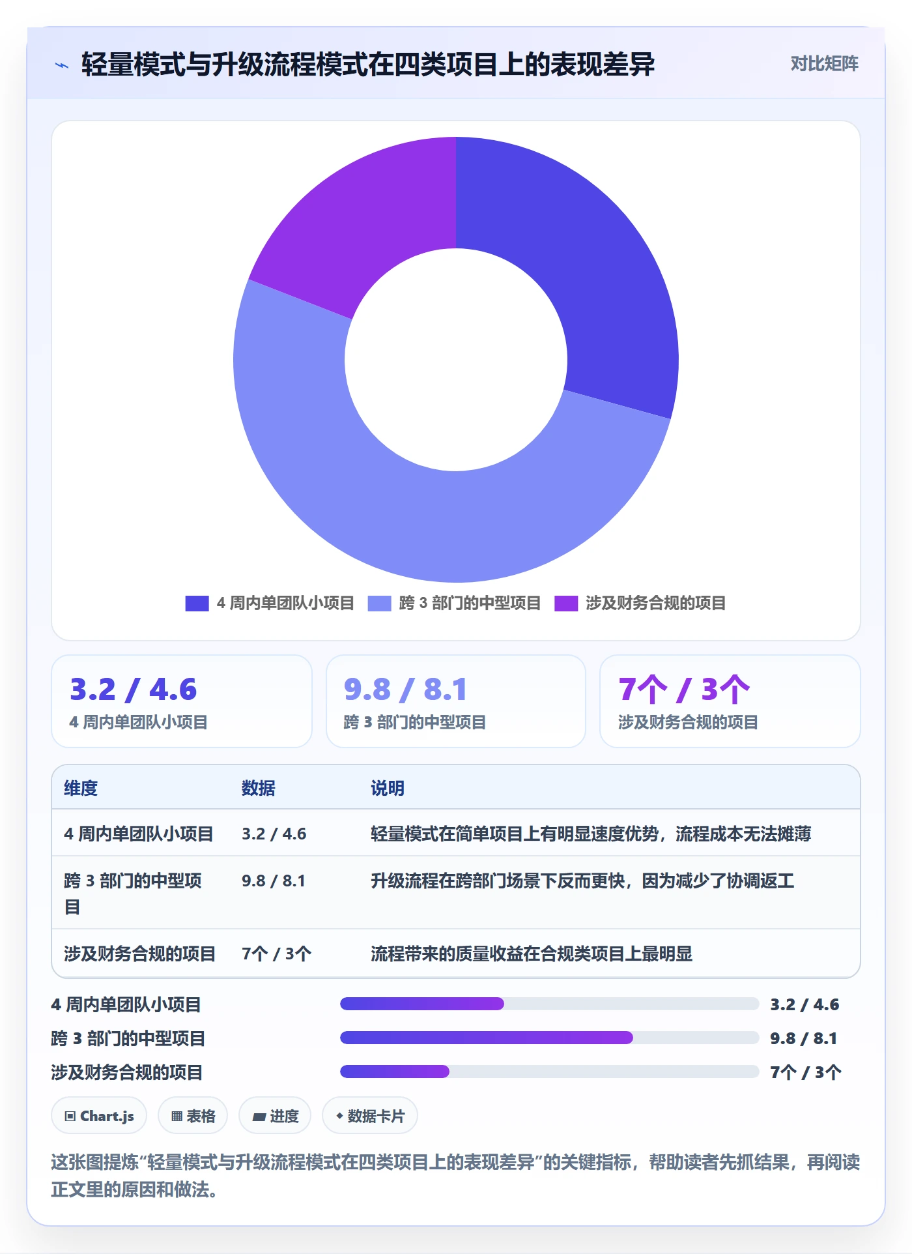Click the progress bar for 跨 3 部门的中型项目
This screenshot has width=912, height=1254.
point(550,1038)
